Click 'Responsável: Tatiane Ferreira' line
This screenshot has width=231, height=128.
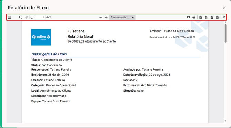pos(51,70)
